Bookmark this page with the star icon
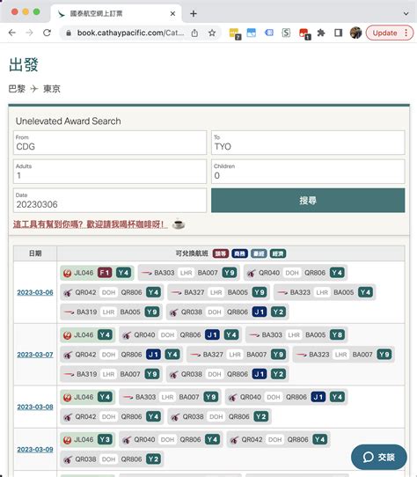The image size is (417, 477). [212, 33]
